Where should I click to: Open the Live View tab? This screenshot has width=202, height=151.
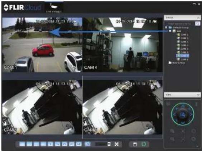[54, 7]
